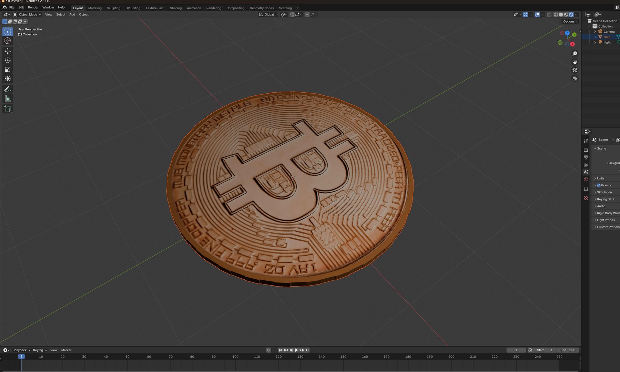This screenshot has width=620, height=372.
Task: Switch to the Shading workspace tab
Action: click(x=176, y=8)
